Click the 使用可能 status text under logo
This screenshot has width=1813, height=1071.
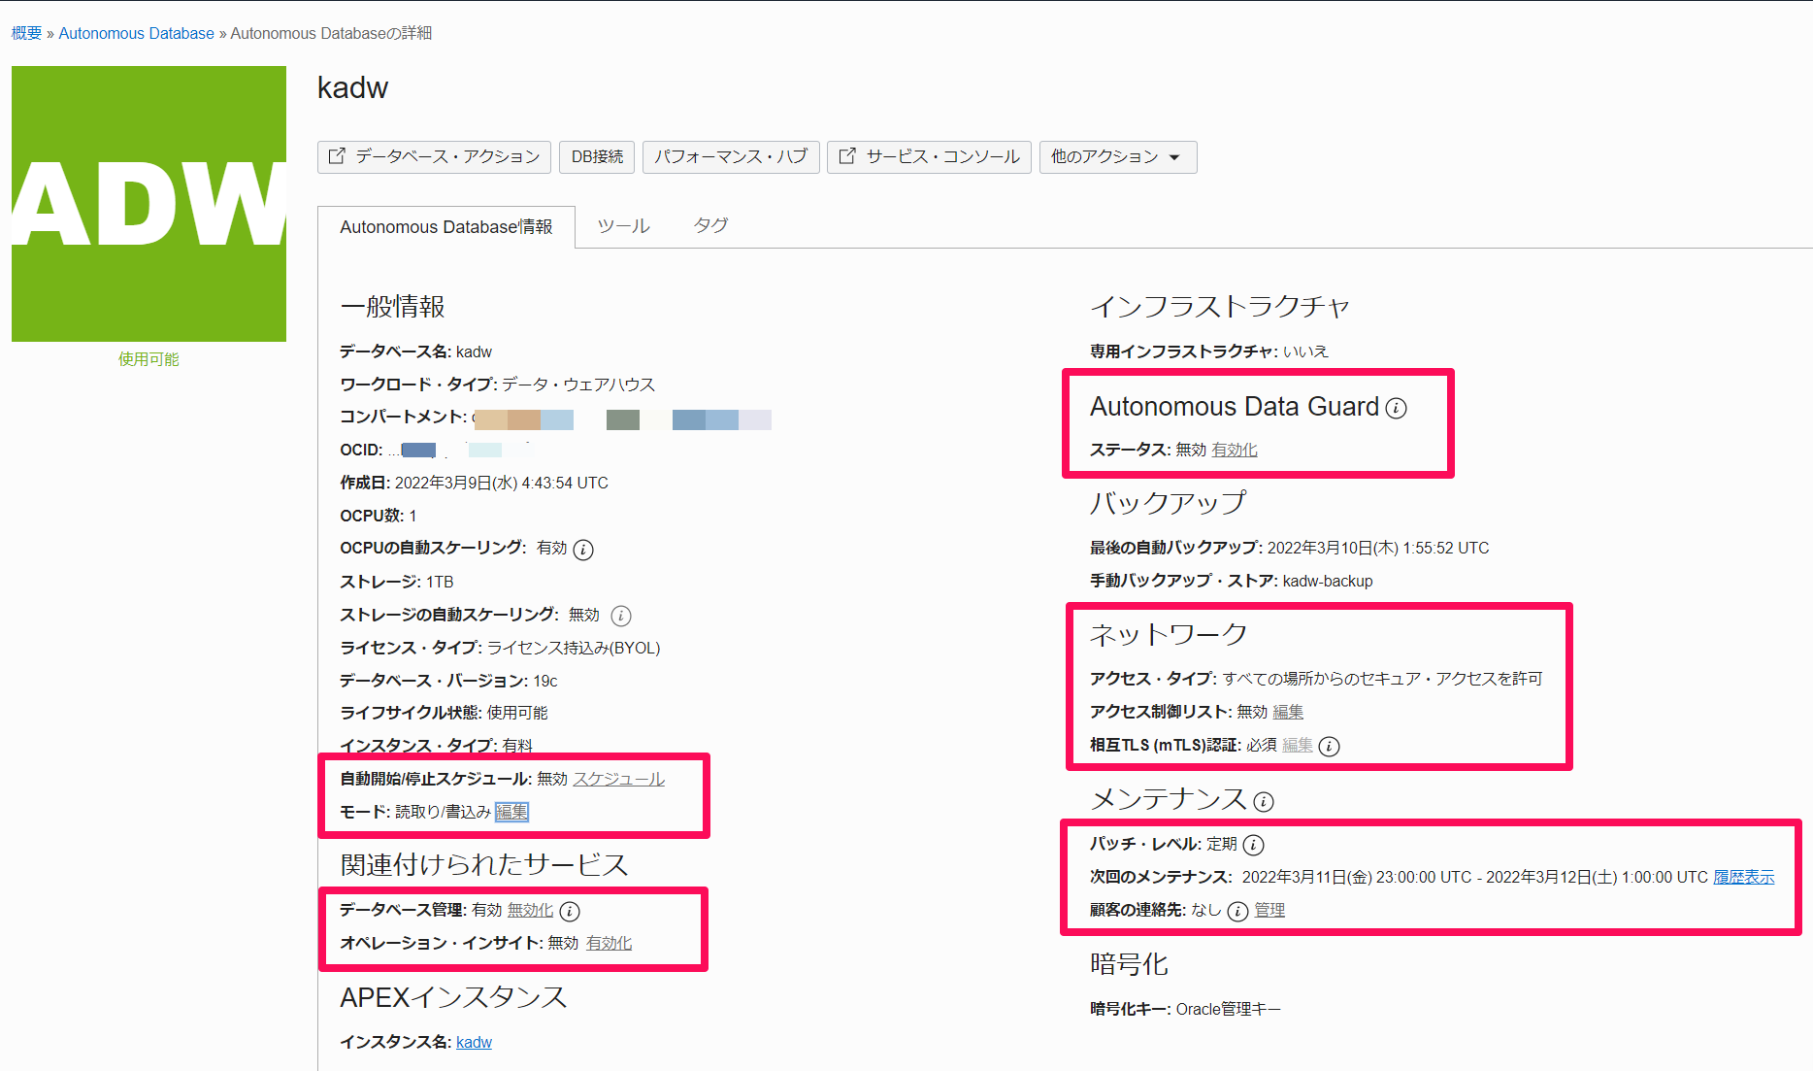click(148, 359)
